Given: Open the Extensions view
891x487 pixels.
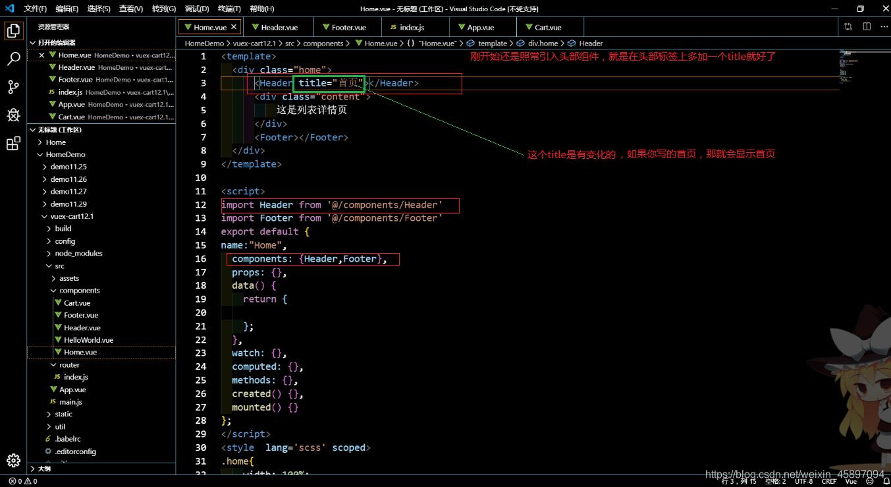Looking at the screenshot, I should (x=13, y=144).
